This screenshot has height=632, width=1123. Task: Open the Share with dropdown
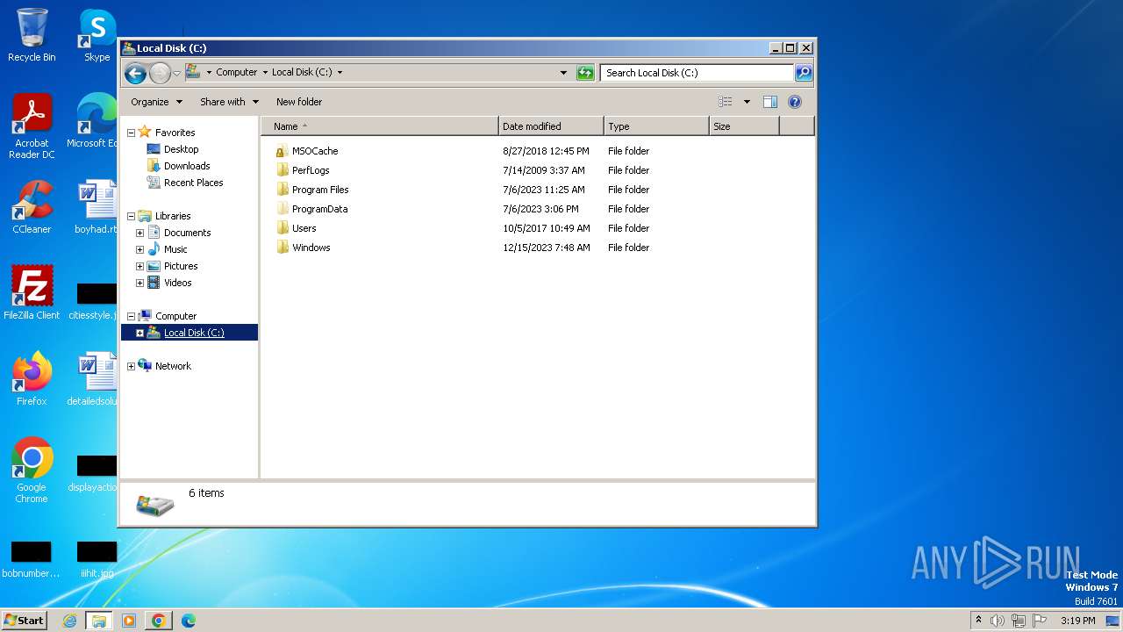coord(229,102)
